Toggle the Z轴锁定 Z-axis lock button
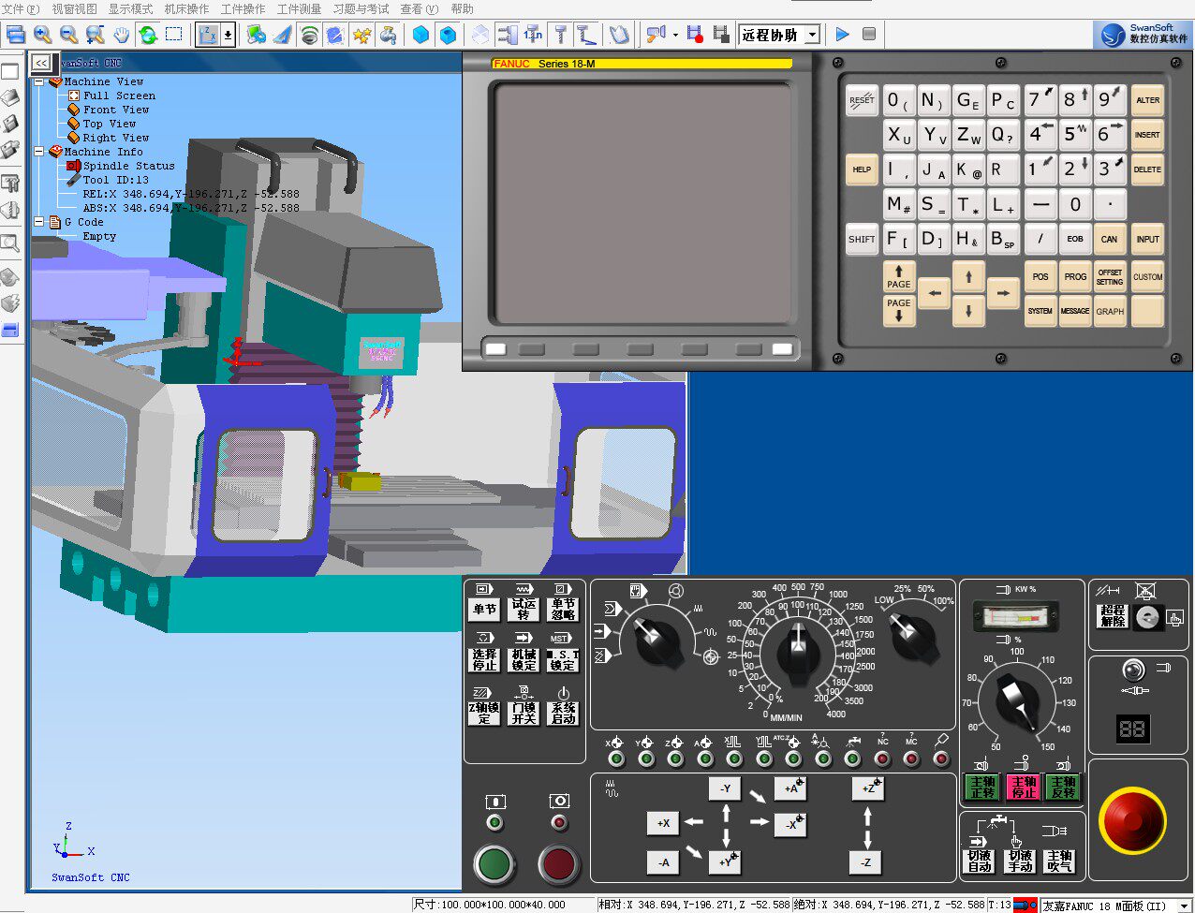This screenshot has height=913, width=1195. click(x=484, y=714)
